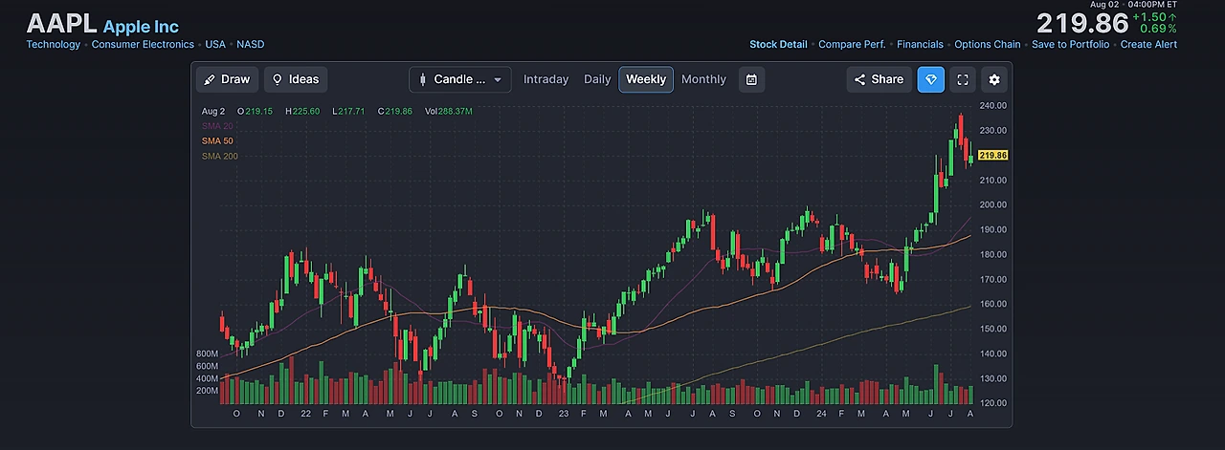Click the blue diamond premium icon

tap(930, 79)
